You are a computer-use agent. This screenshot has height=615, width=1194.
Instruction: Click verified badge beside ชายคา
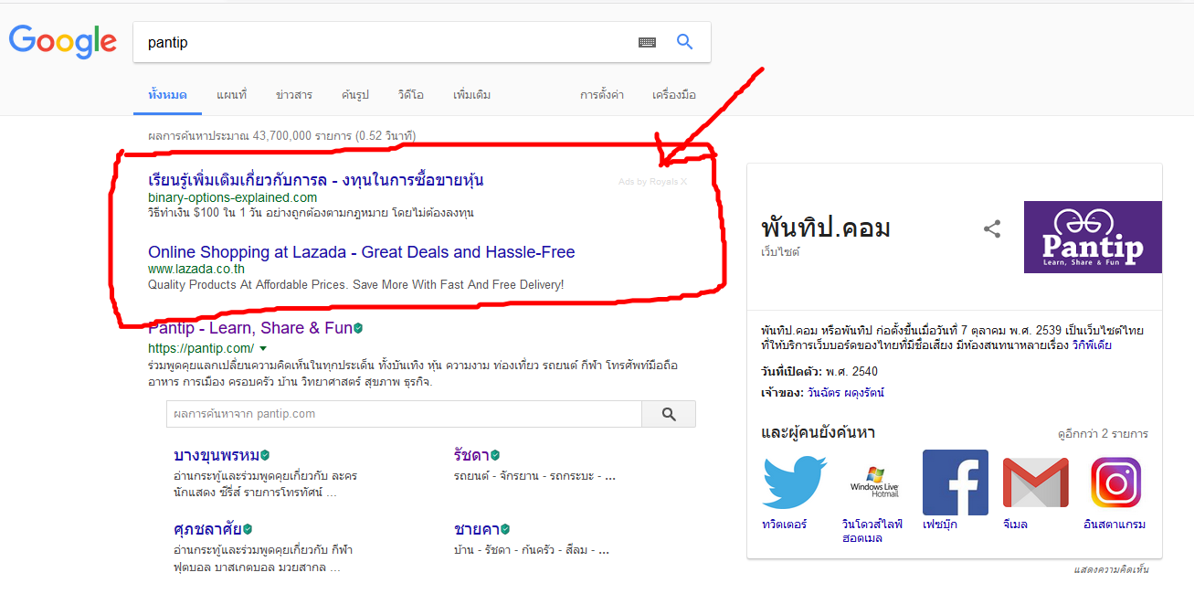504,529
